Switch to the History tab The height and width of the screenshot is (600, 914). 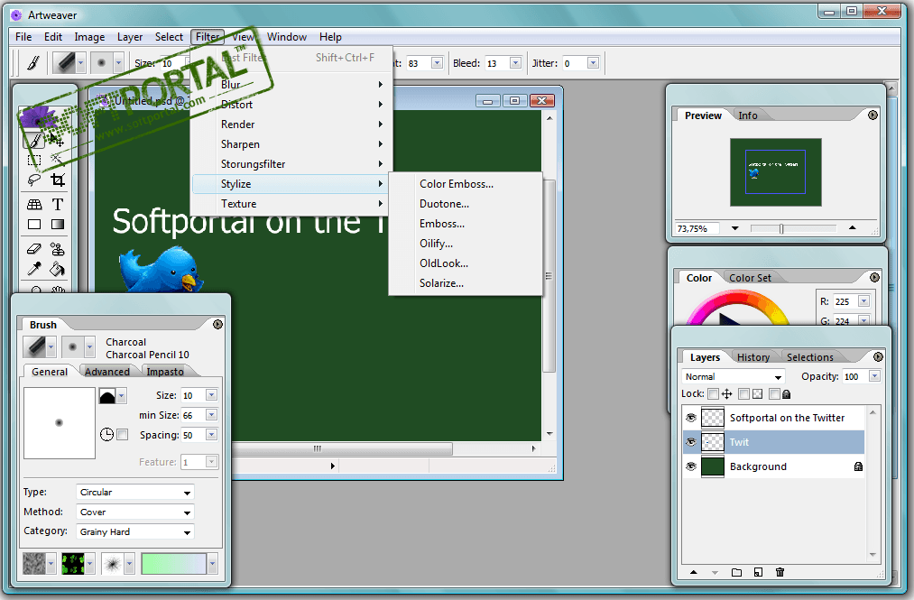pos(753,357)
